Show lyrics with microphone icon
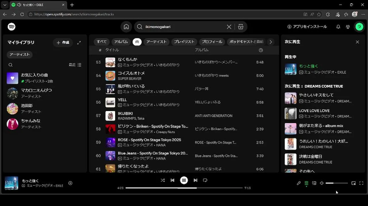The width and height of the screenshot is (368, 206). pyautogui.click(x=299, y=183)
